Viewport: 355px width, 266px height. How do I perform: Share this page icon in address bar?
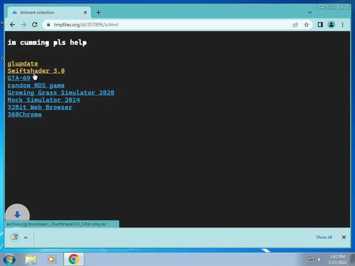[x=295, y=25]
